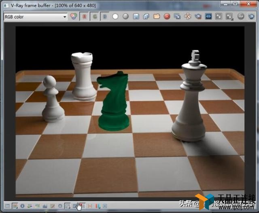
Task: Enable curves color correction icon
Action: [x=37, y=206]
